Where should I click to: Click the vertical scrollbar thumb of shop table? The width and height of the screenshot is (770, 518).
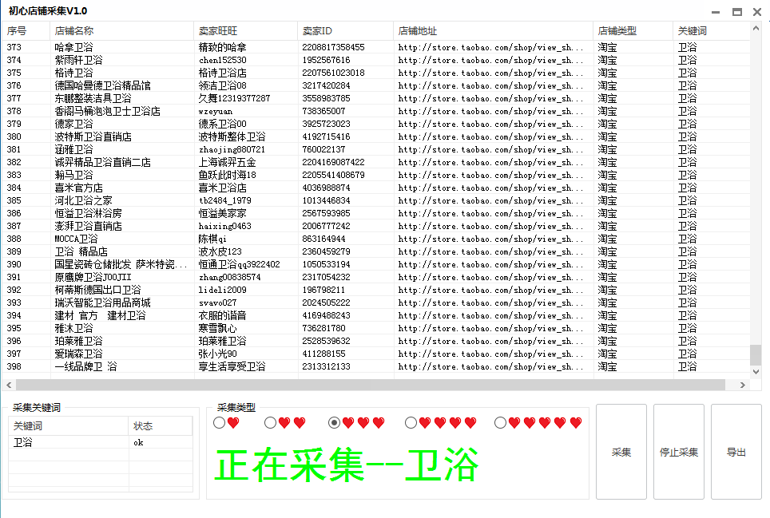click(756, 354)
